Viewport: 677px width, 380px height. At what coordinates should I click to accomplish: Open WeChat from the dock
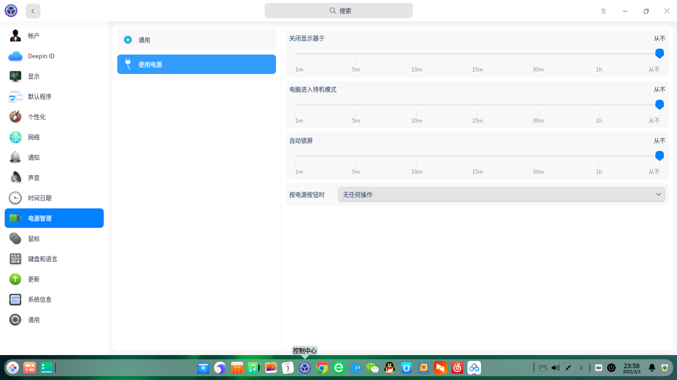click(373, 368)
